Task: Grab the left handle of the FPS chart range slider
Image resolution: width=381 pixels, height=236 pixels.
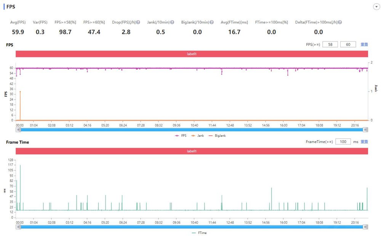Action: (18, 130)
